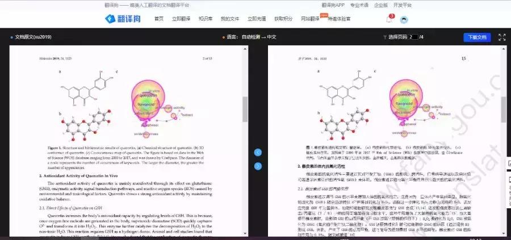The width and height of the screenshot is (511, 240).
Task: Open the 企业版 link
Action: pyautogui.click(x=381, y=5)
